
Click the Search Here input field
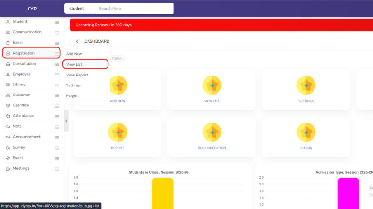133,9
